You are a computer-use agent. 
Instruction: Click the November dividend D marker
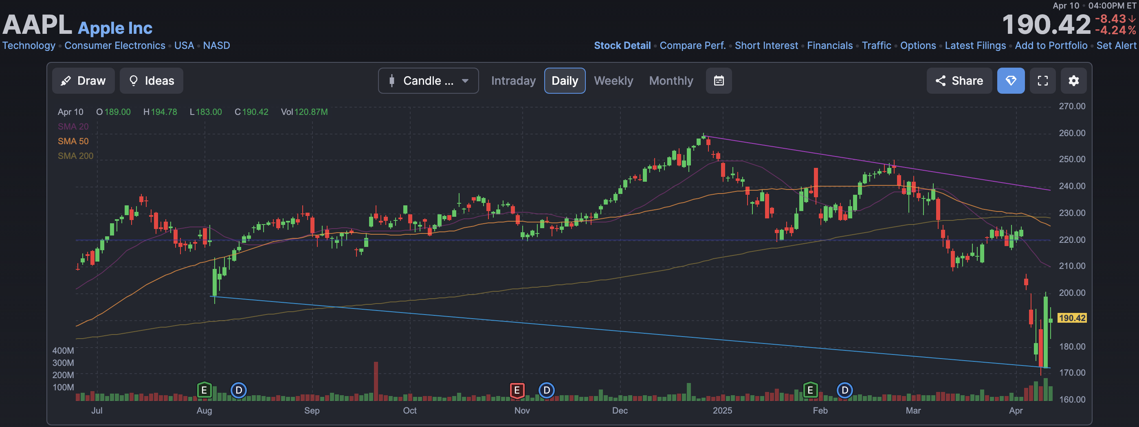point(547,390)
